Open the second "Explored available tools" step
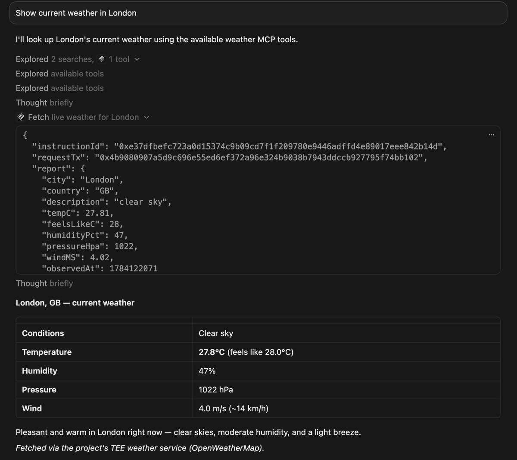 coord(60,88)
